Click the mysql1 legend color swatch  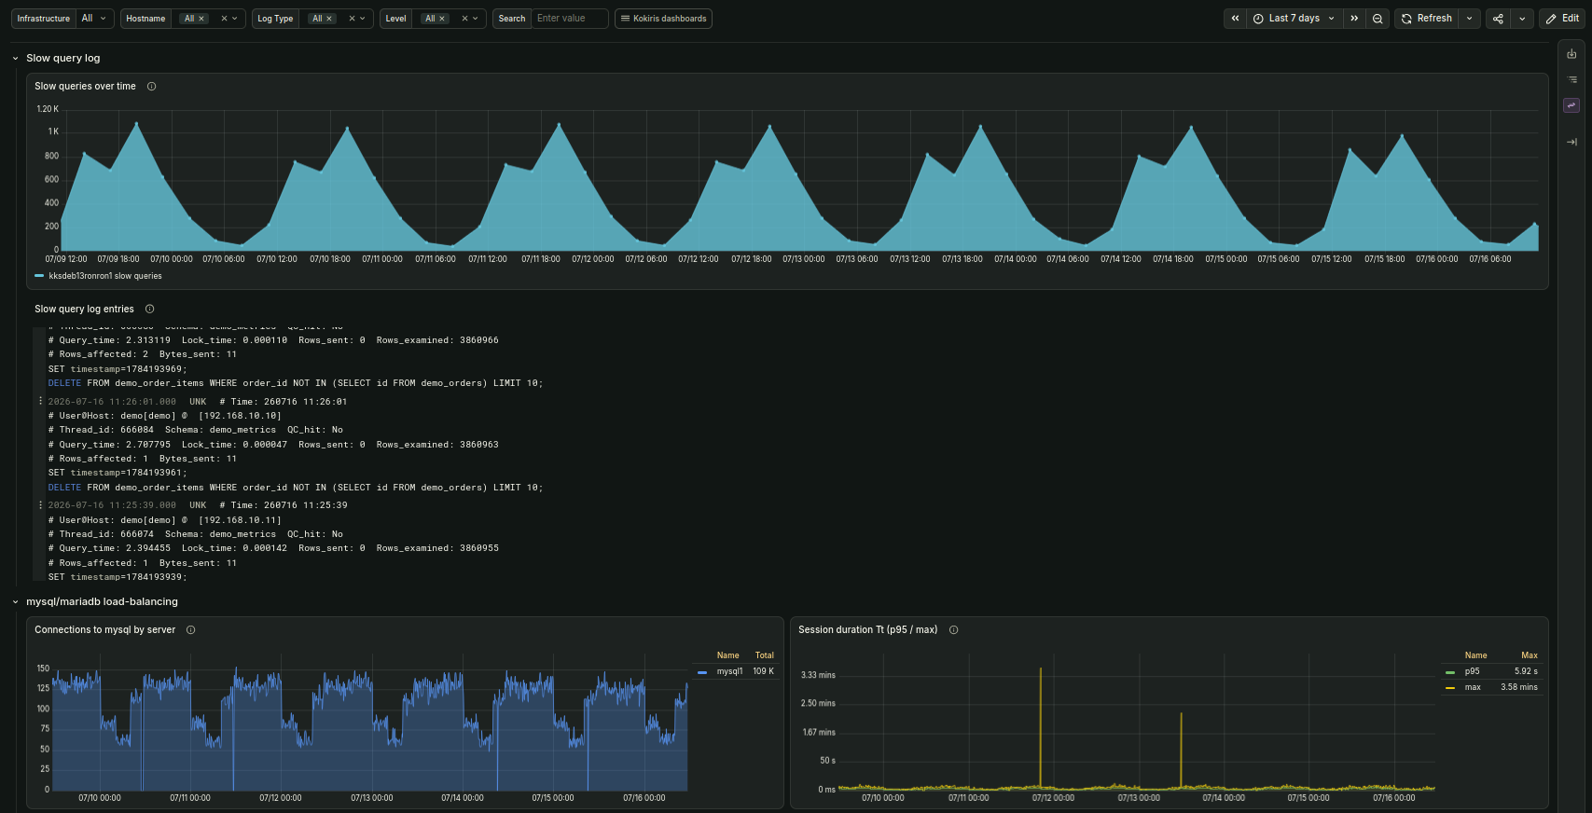pos(702,672)
